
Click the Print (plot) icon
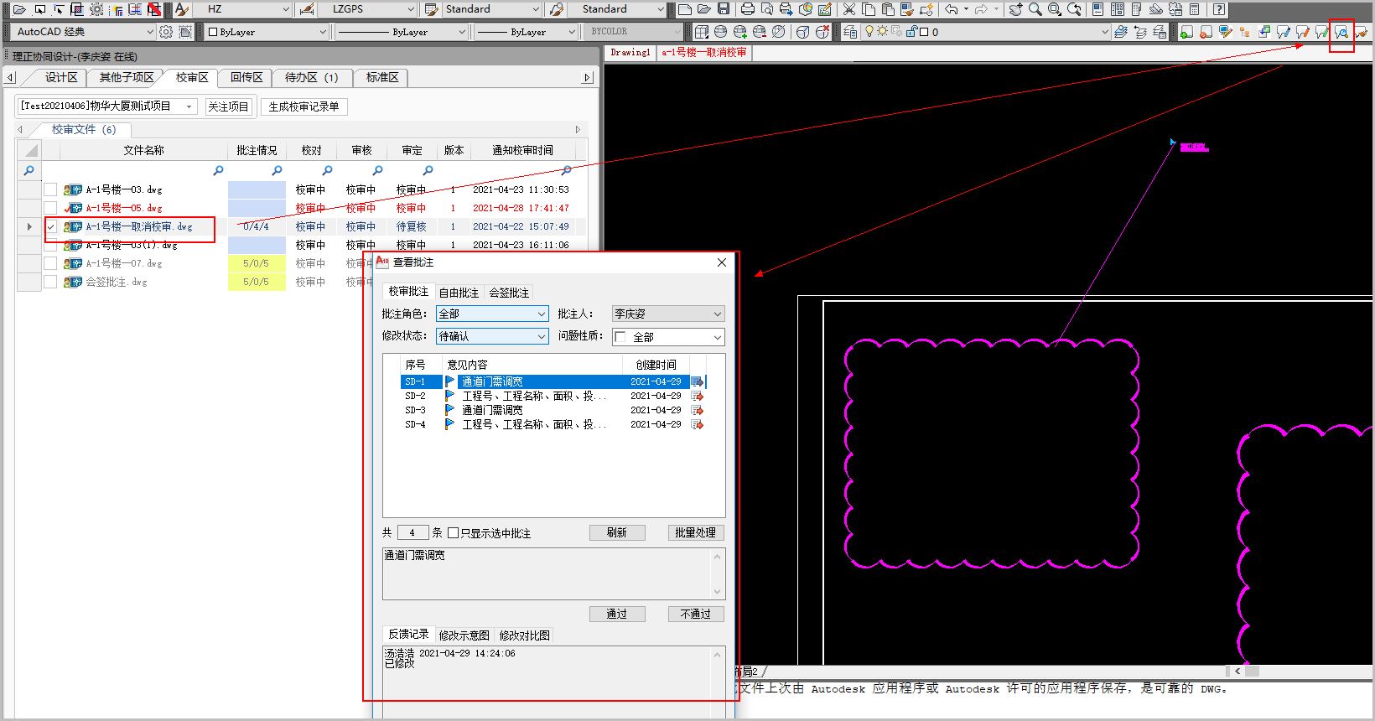point(748,9)
